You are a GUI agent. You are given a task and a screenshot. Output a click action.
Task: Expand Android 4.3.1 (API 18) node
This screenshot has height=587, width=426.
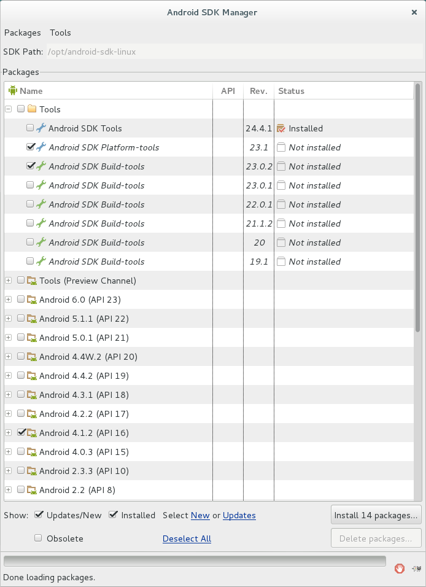click(x=8, y=395)
